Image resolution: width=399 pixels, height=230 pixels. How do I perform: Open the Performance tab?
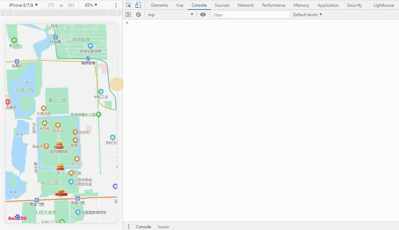(273, 5)
